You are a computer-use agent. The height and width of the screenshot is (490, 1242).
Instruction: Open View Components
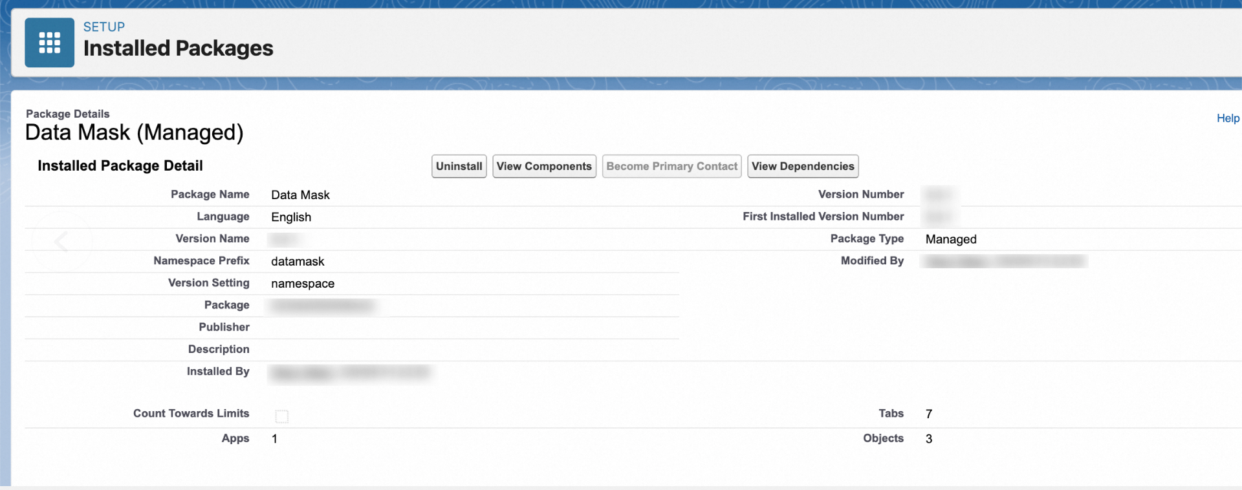(544, 166)
